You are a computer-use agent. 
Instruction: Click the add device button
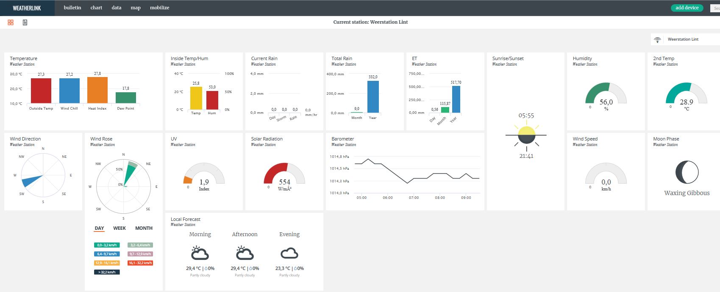point(687,8)
